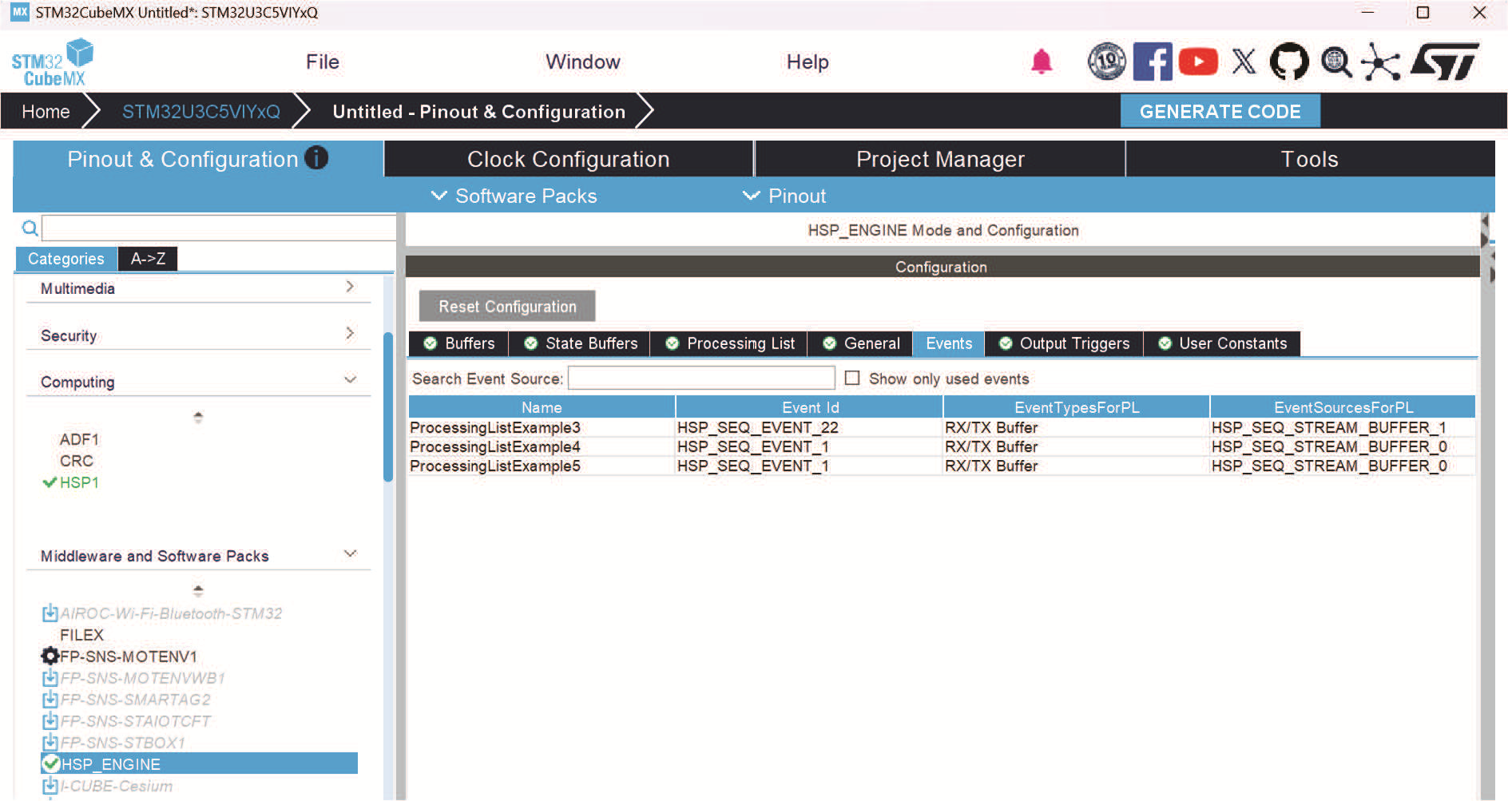The image size is (1508, 801).
Task: Click the green checkmark beside HSP1
Action: [x=50, y=482]
